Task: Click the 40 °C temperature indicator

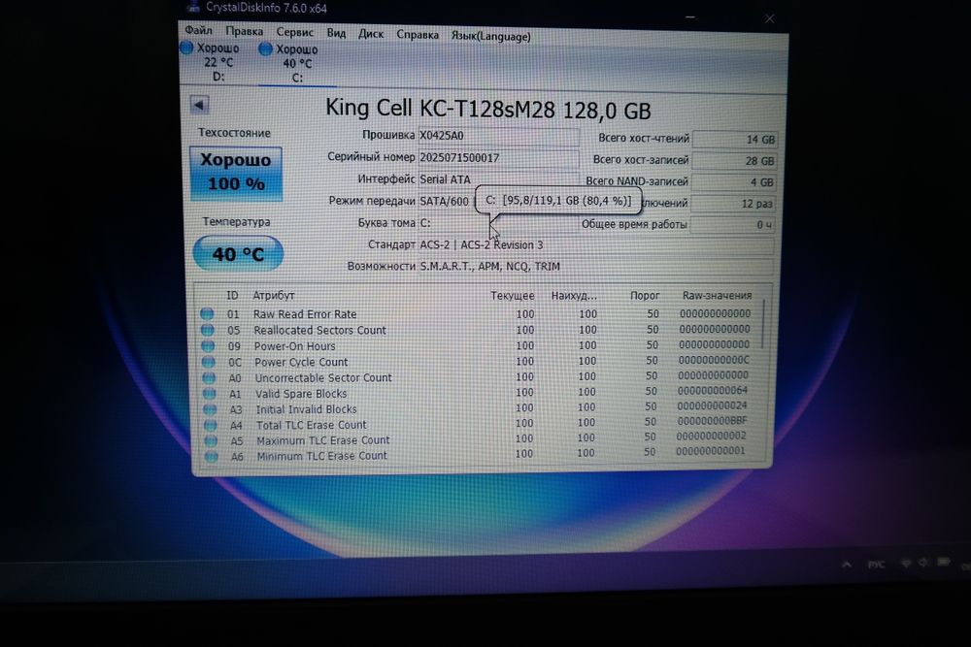Action: point(238,253)
